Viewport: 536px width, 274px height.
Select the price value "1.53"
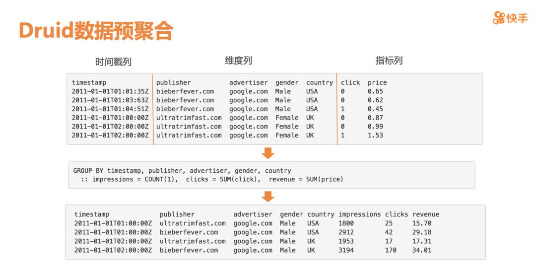tap(375, 135)
